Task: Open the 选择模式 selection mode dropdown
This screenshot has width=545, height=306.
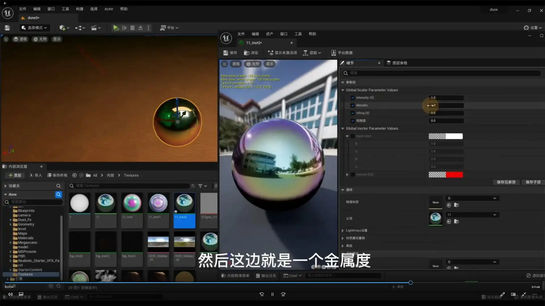Action: 35,28
